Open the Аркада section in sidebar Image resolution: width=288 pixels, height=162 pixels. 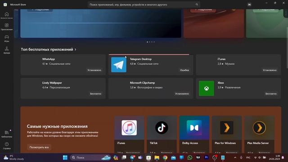point(7,50)
